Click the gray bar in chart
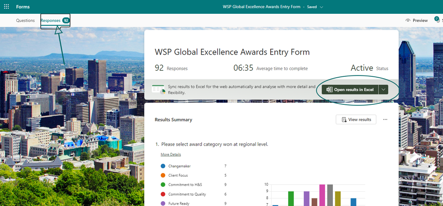The width and height of the screenshot is (443, 206). tap(330, 195)
